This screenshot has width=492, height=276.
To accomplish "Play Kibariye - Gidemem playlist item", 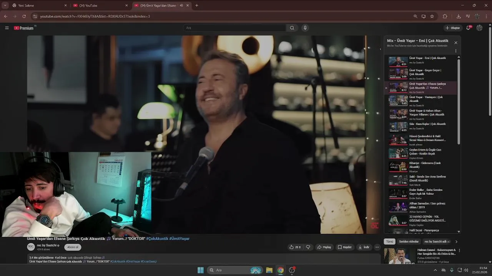I will tap(421, 167).
